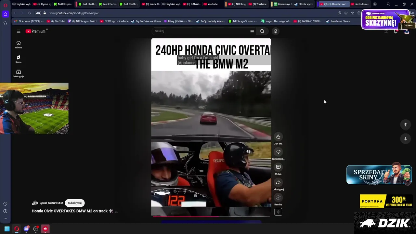Open the Remiks option
Screen dimensions: 416x234
[278, 198]
